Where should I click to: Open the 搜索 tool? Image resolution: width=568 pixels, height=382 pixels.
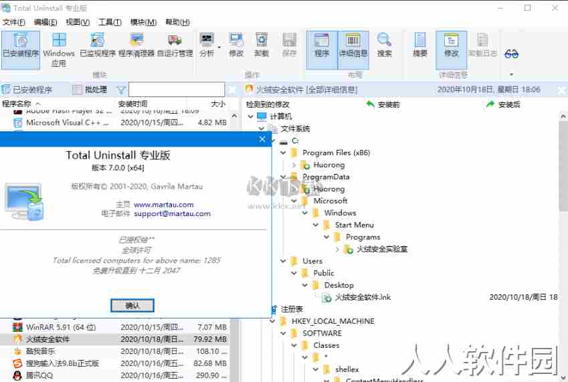click(384, 46)
